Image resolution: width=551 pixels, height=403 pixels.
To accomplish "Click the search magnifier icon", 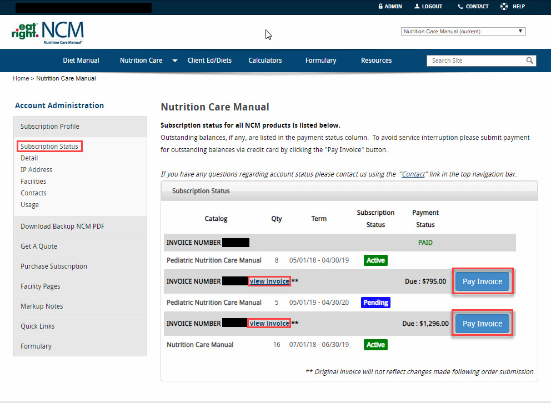I will [x=529, y=61].
